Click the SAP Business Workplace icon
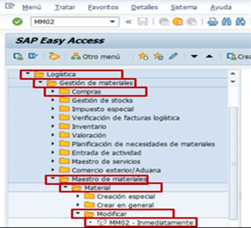Image resolution: width=251 pixels, height=228 pixels. (54, 56)
